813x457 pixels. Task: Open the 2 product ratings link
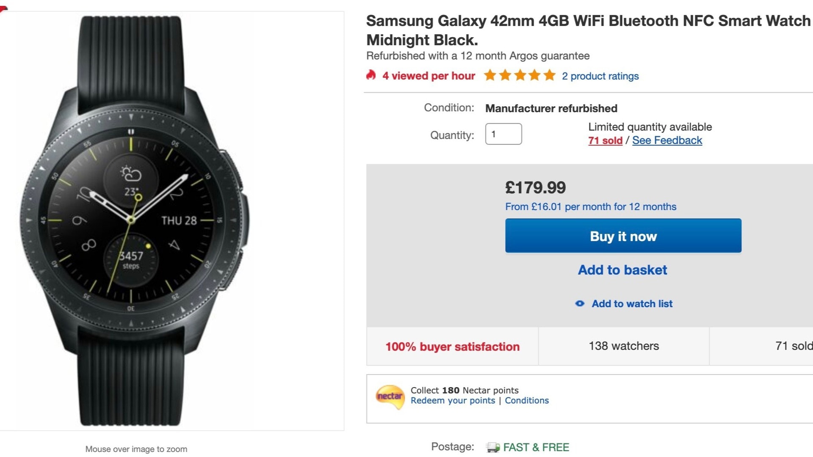(x=600, y=76)
